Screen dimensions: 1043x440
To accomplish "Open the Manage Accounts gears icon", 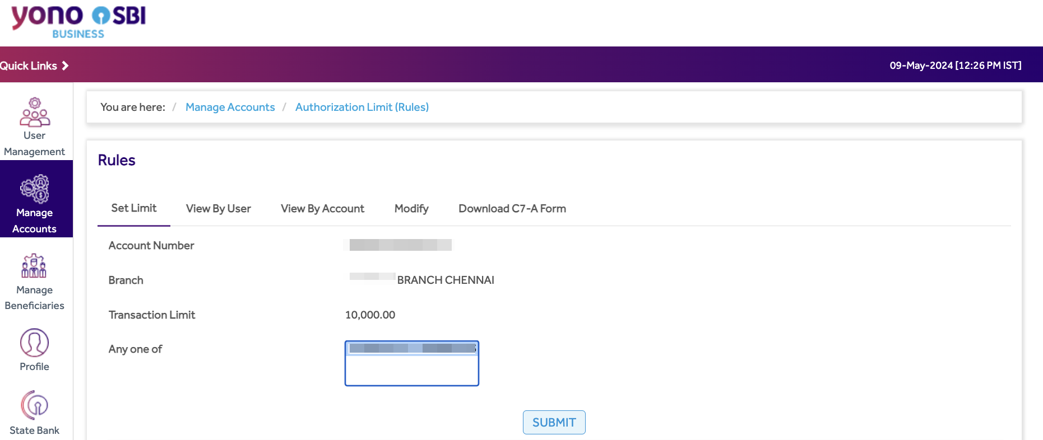I will point(35,189).
